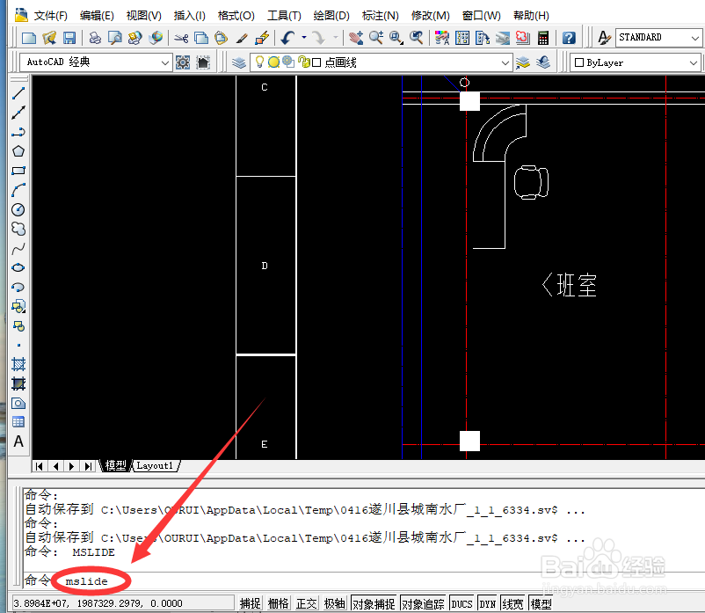
Task: Select the Hatch tool
Action: pyautogui.click(x=18, y=364)
